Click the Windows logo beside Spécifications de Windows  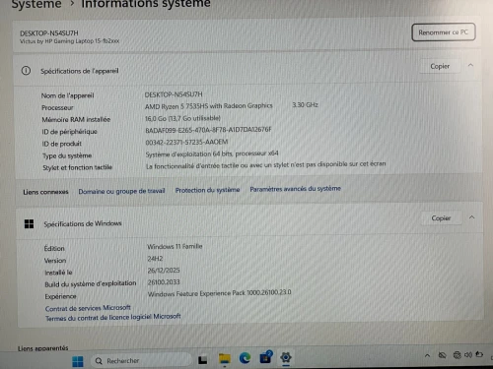tap(29, 224)
